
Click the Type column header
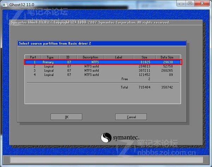coord(50,57)
